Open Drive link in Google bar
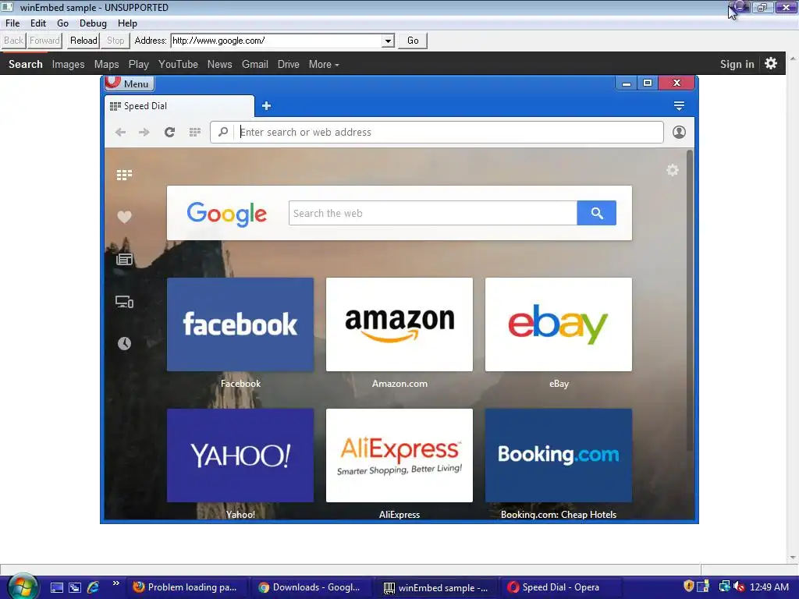This screenshot has width=799, height=599. pyautogui.click(x=289, y=64)
